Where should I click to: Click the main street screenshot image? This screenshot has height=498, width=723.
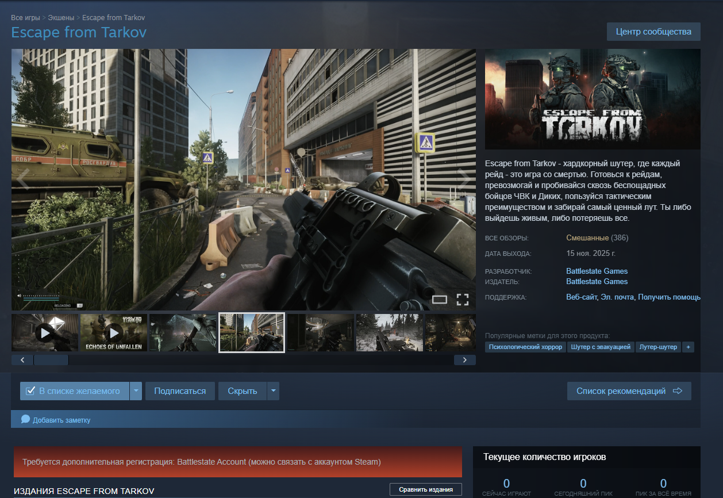click(x=244, y=179)
